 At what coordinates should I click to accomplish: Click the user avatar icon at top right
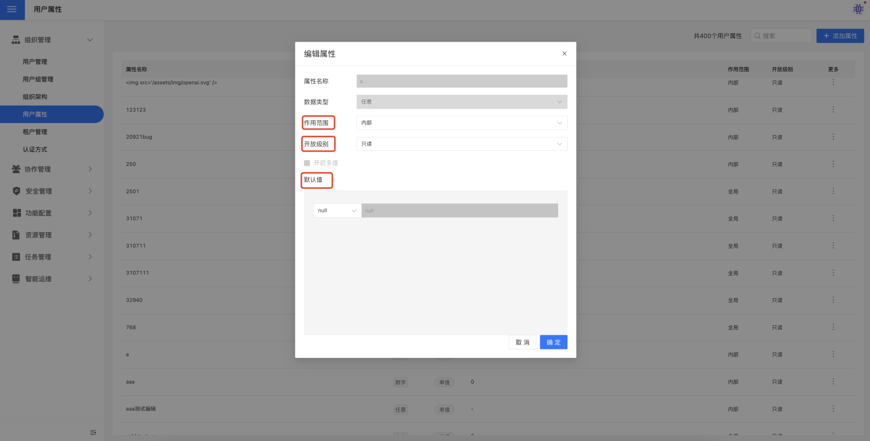pos(858,9)
